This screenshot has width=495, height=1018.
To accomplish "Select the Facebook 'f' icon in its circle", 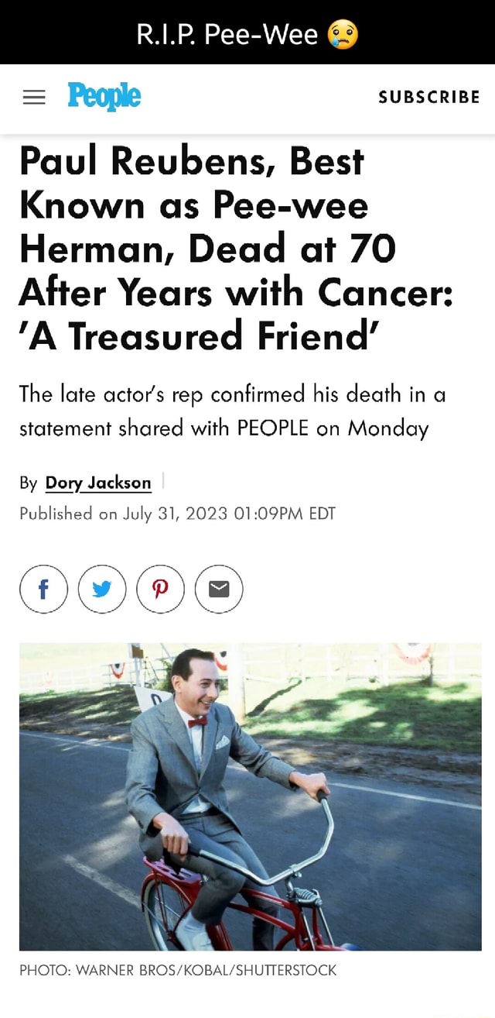I will [43, 589].
